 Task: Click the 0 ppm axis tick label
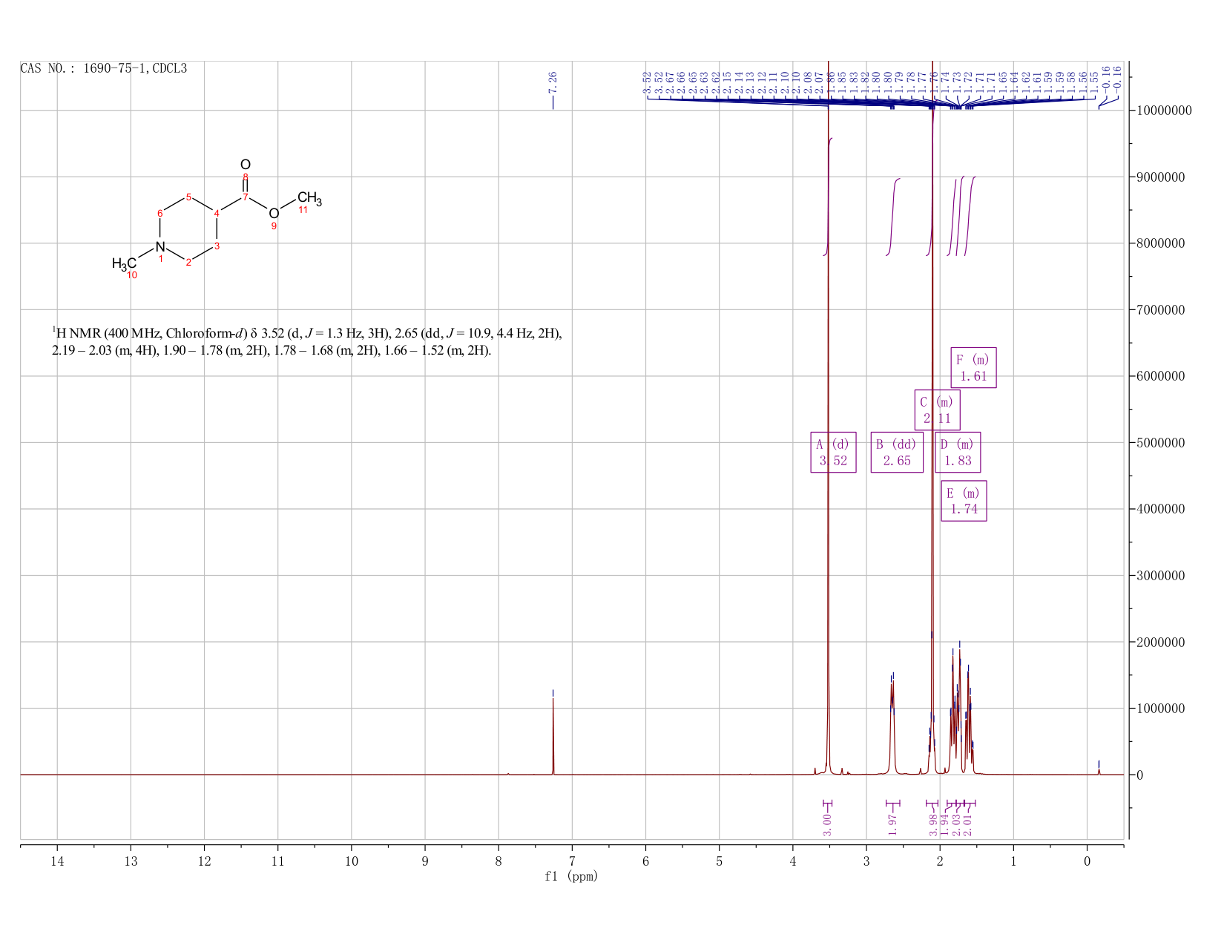tap(1087, 861)
